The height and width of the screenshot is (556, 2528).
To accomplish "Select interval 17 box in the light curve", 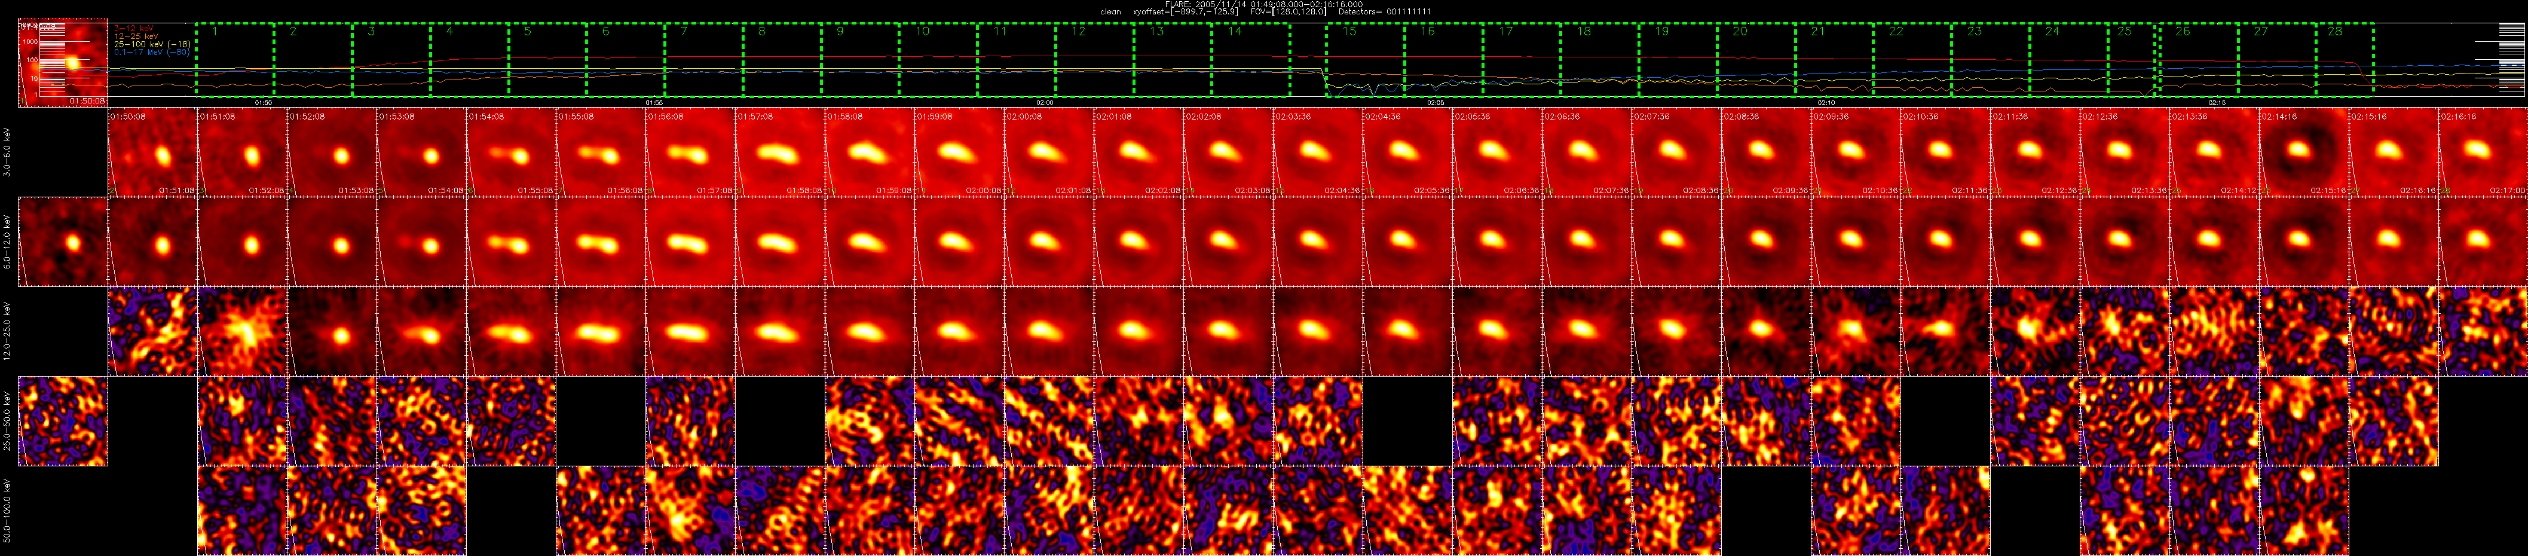I will [1522, 60].
